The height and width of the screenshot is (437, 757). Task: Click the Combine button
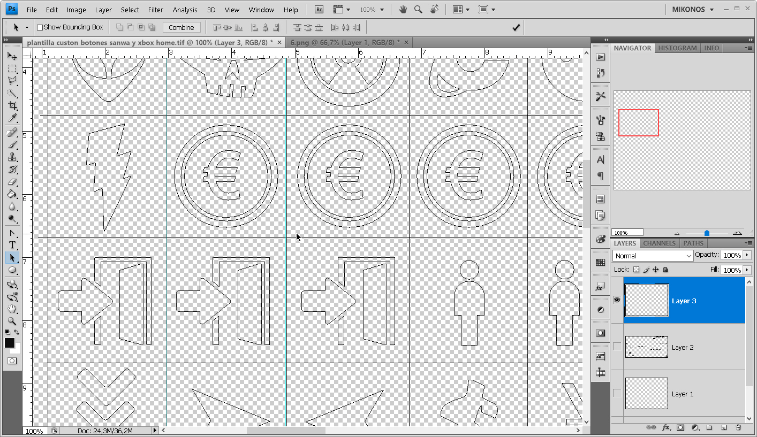(181, 27)
